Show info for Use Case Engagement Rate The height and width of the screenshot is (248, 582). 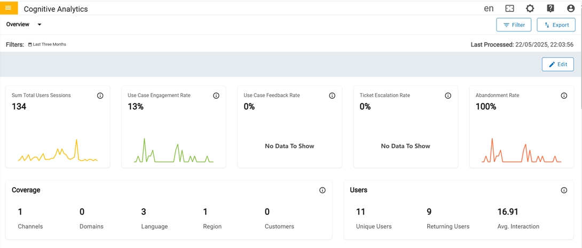(216, 96)
